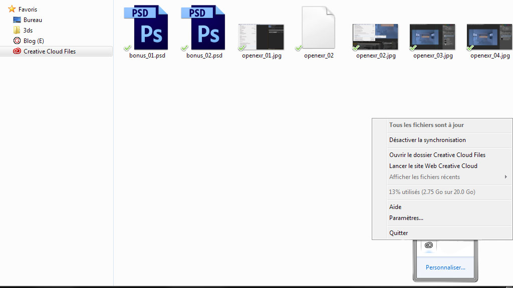Open the 3ds favorite folder
This screenshot has height=288, width=513.
point(28,30)
